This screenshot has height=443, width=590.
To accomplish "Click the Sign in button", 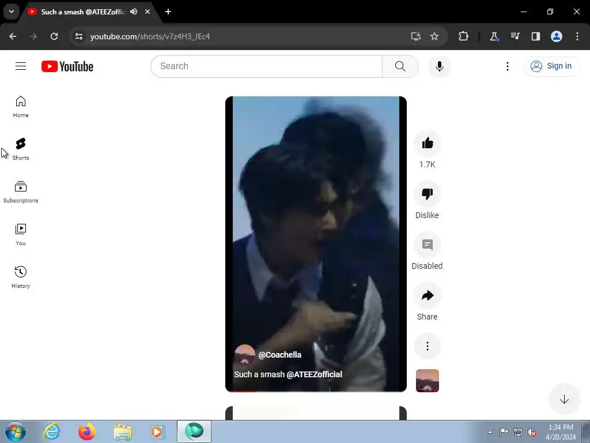I will (x=552, y=66).
